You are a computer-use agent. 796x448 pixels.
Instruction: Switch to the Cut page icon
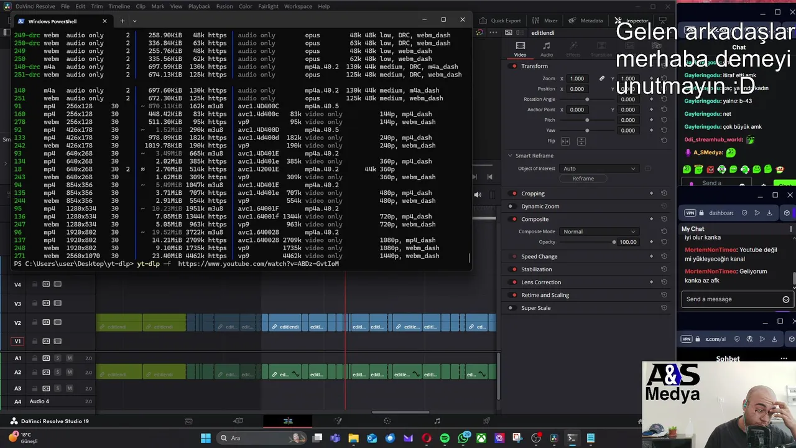pyautogui.click(x=238, y=421)
